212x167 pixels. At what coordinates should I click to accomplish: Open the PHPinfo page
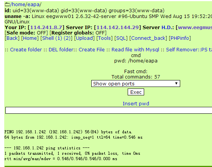pos(180,38)
